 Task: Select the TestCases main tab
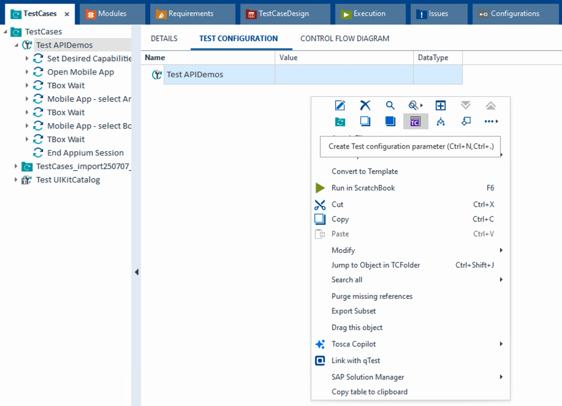[40, 13]
